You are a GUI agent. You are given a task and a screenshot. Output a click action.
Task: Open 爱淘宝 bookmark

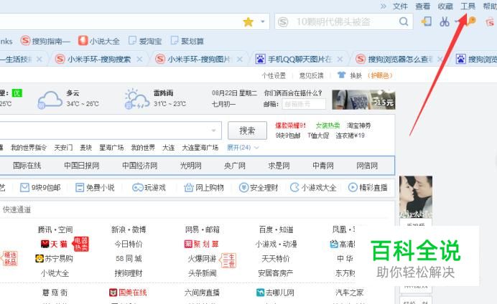point(145,41)
